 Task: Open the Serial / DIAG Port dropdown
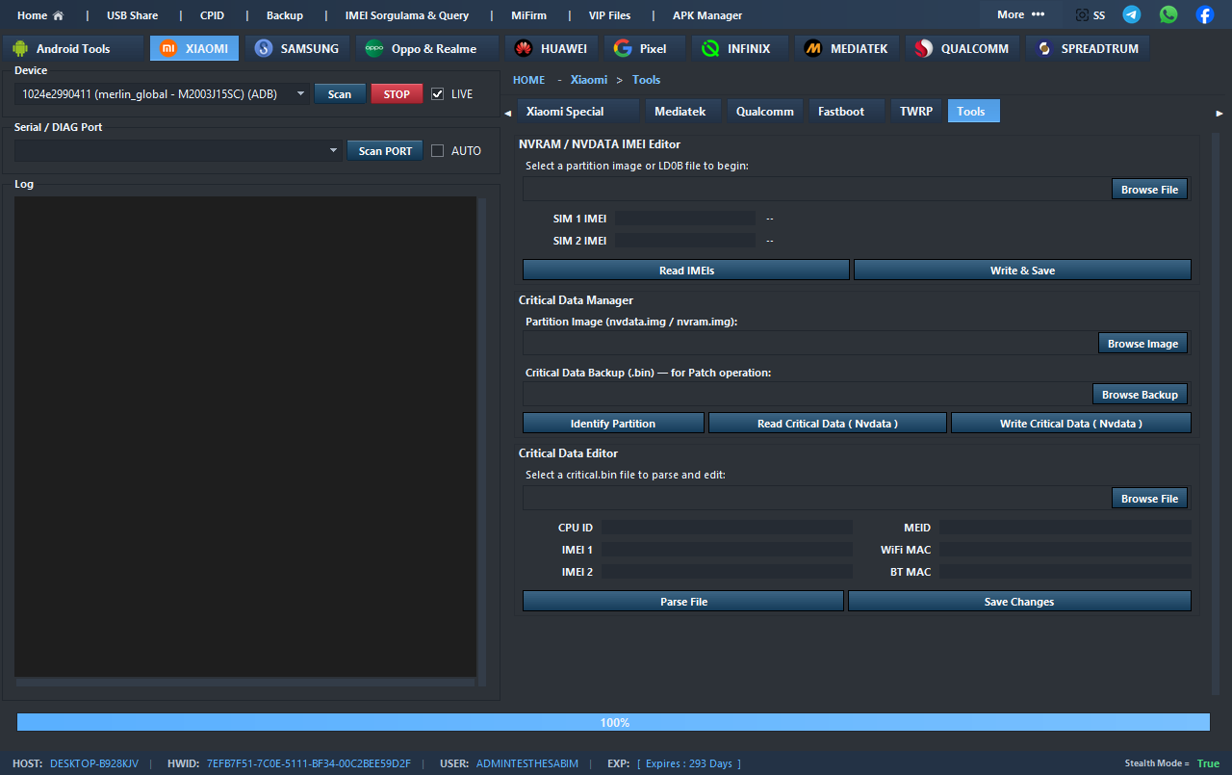click(334, 151)
